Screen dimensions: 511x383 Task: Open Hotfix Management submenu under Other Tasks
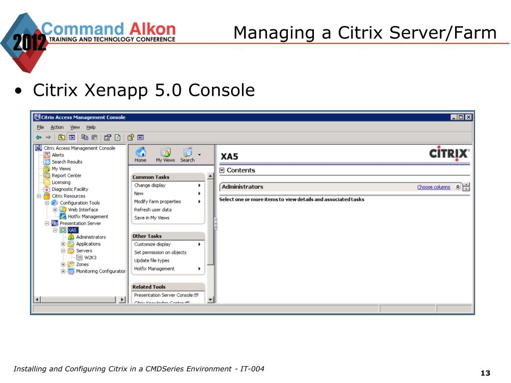point(168,269)
